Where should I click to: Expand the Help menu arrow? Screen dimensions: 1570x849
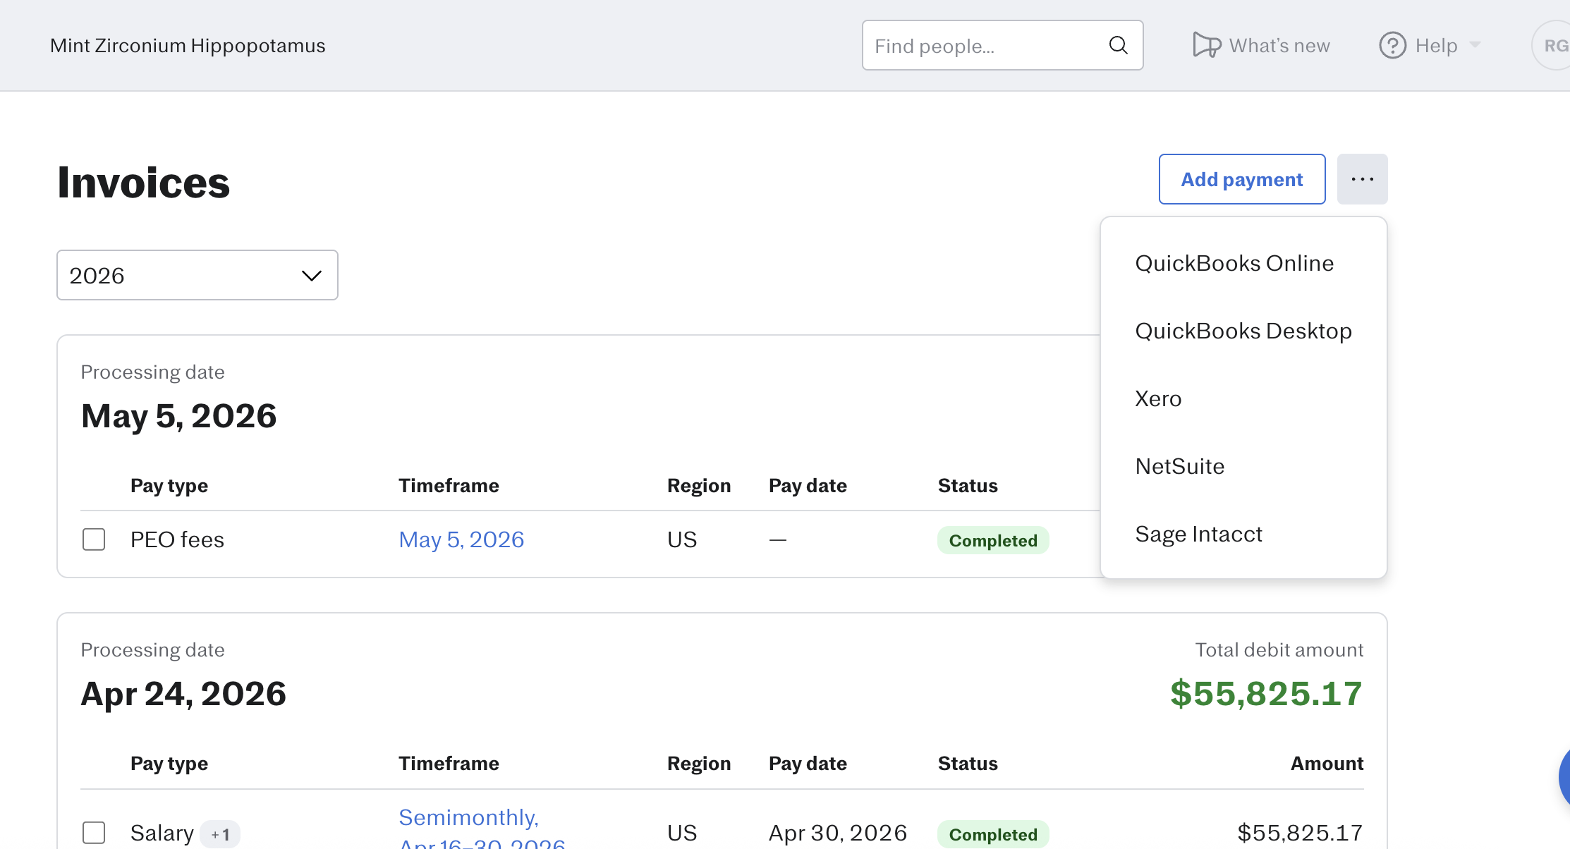pyautogui.click(x=1475, y=45)
